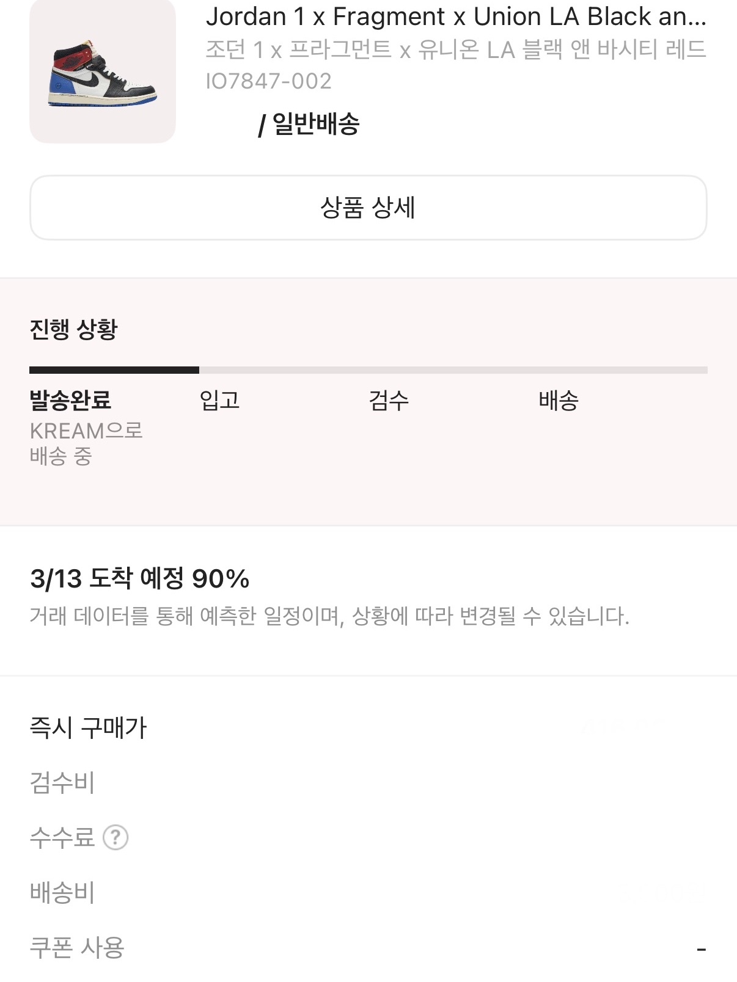Tap the 검수비 row label
Viewport: 737px width, 982px height.
(62, 782)
